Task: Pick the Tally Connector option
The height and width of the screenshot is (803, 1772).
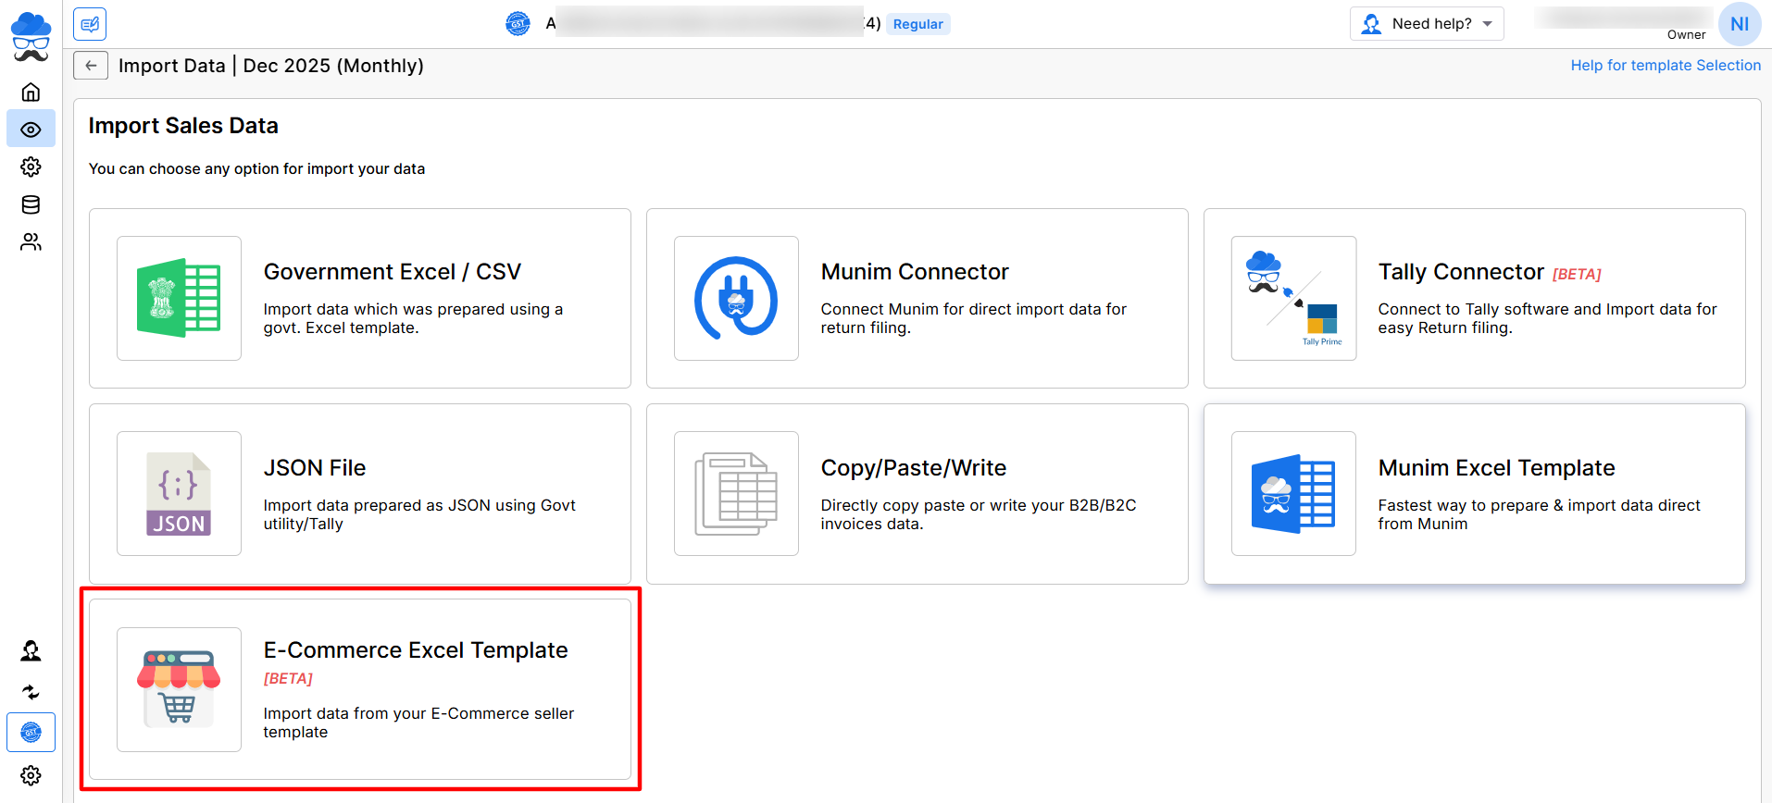Action: tap(1474, 298)
